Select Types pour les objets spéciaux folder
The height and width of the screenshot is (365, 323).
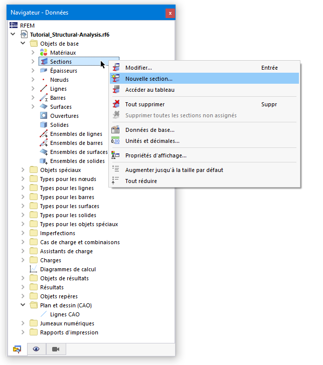click(x=79, y=224)
